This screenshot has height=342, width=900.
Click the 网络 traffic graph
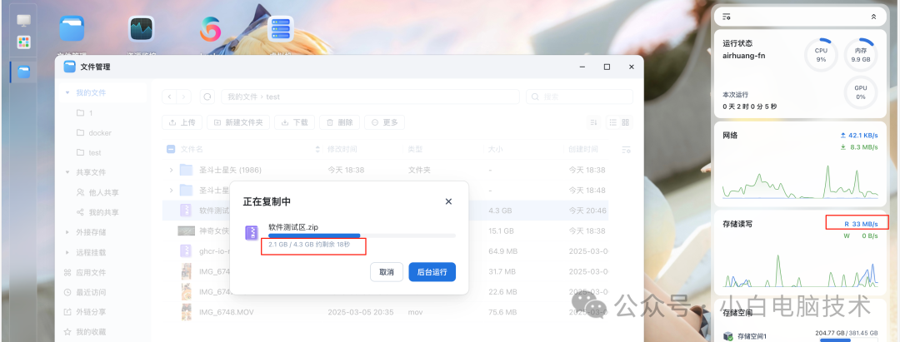[x=800, y=181]
